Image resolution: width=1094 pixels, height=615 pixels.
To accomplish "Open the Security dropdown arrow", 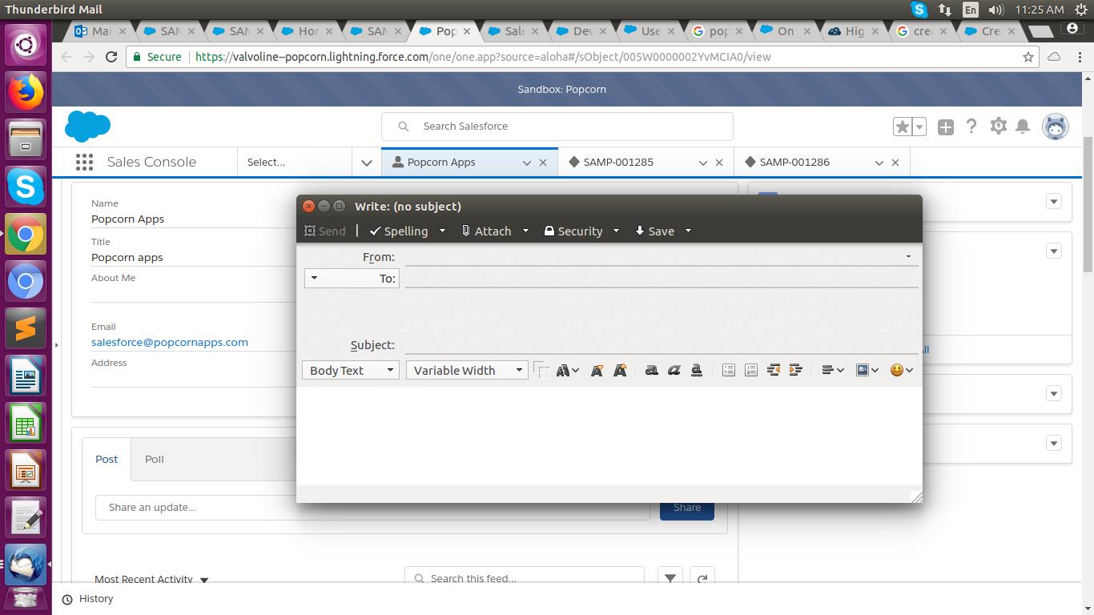I will coord(616,231).
